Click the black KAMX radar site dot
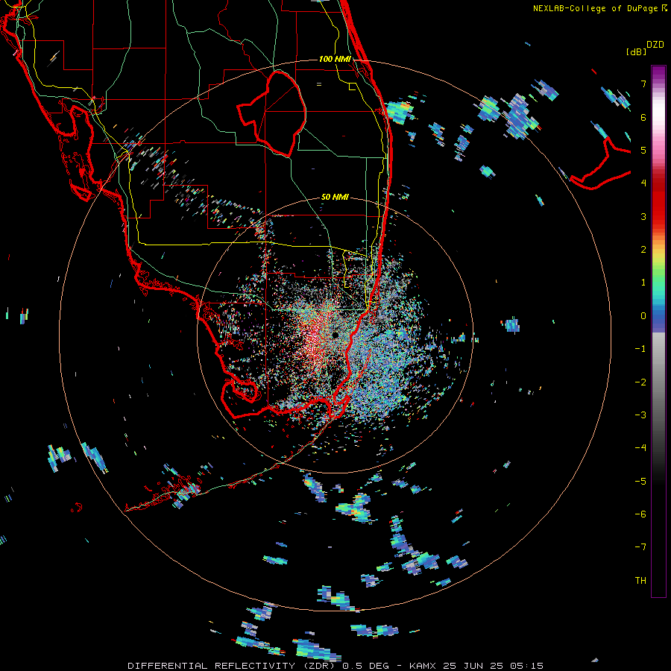This screenshot has height=671, width=671. coord(335,335)
